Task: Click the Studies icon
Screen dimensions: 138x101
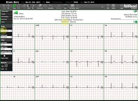Action: (113, 6)
